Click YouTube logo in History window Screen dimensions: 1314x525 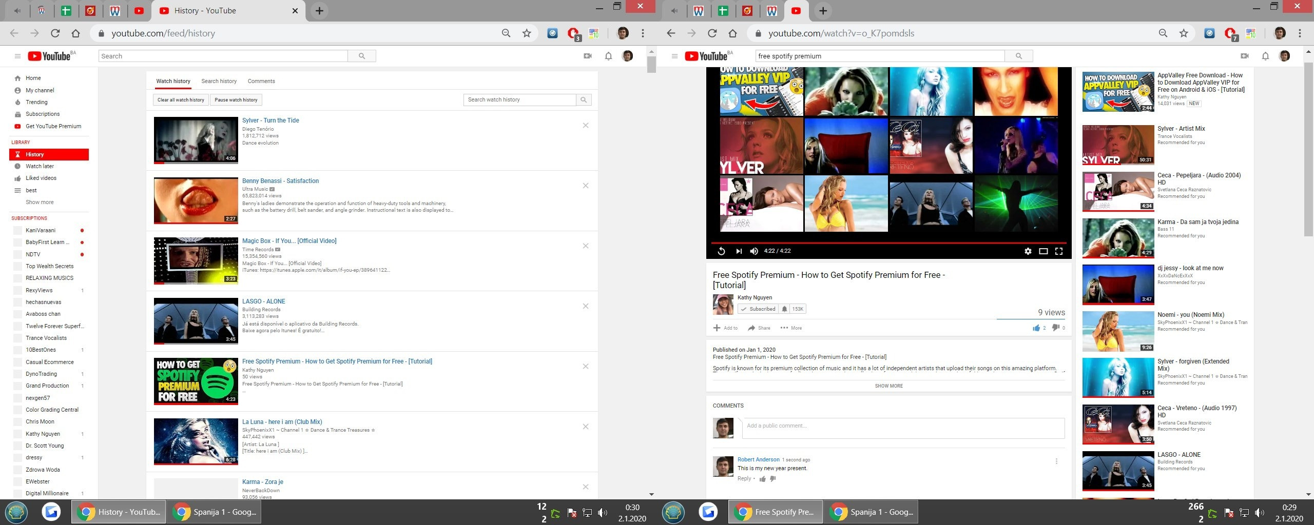click(49, 56)
